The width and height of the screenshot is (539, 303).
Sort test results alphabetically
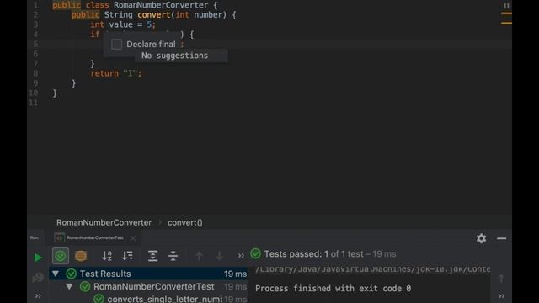click(107, 256)
